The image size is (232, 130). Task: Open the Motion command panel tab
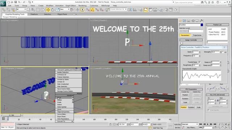pos(193,21)
